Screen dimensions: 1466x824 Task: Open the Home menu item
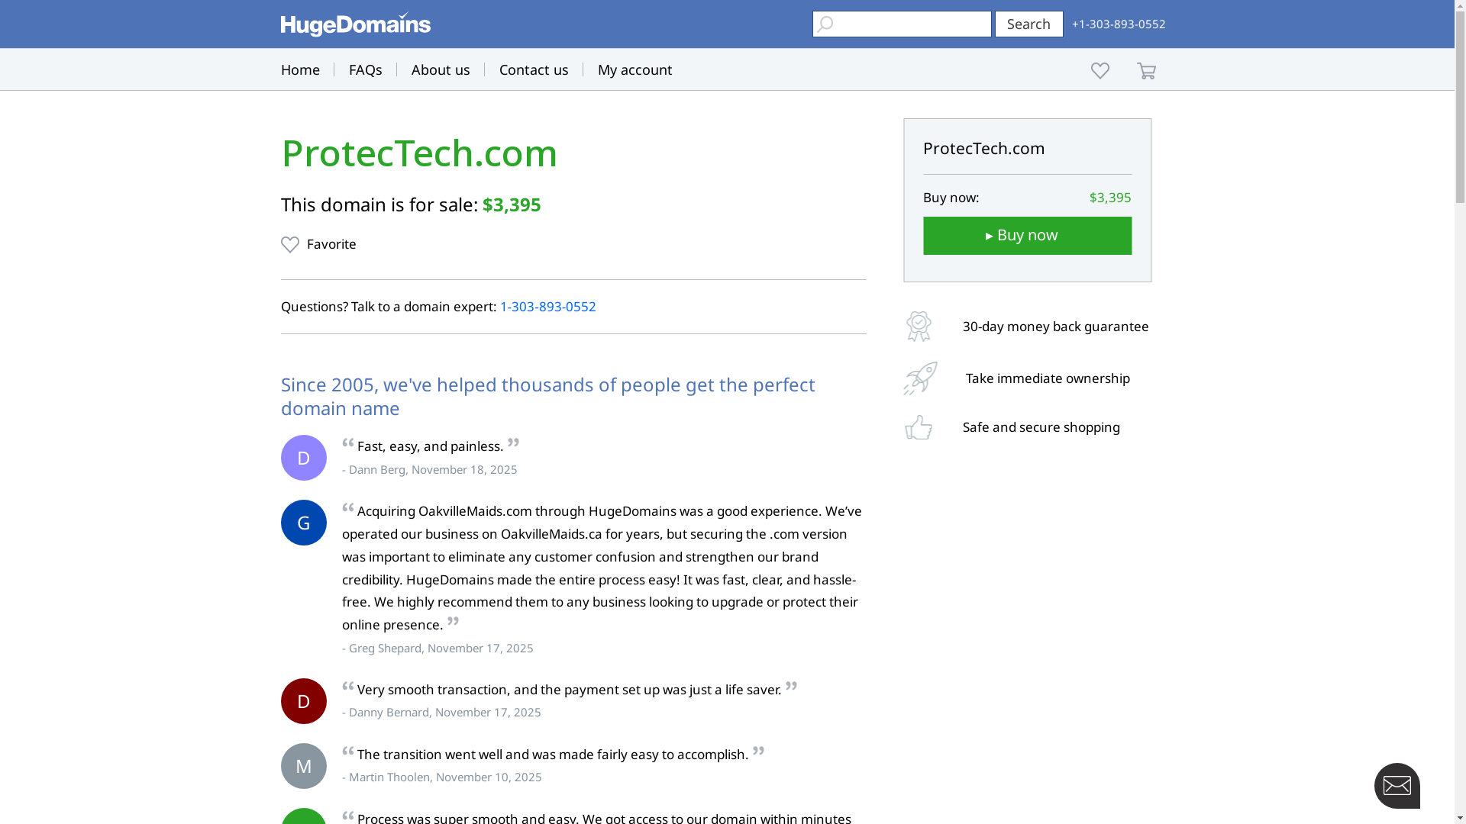300,69
